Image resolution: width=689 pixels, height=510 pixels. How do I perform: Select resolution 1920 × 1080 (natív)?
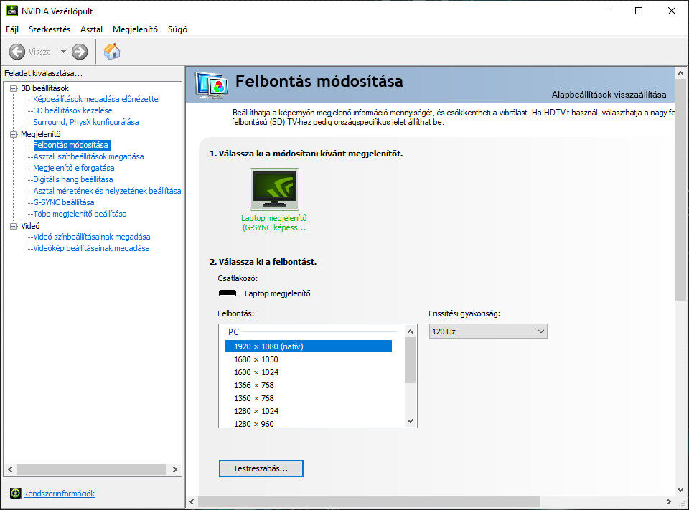309,346
